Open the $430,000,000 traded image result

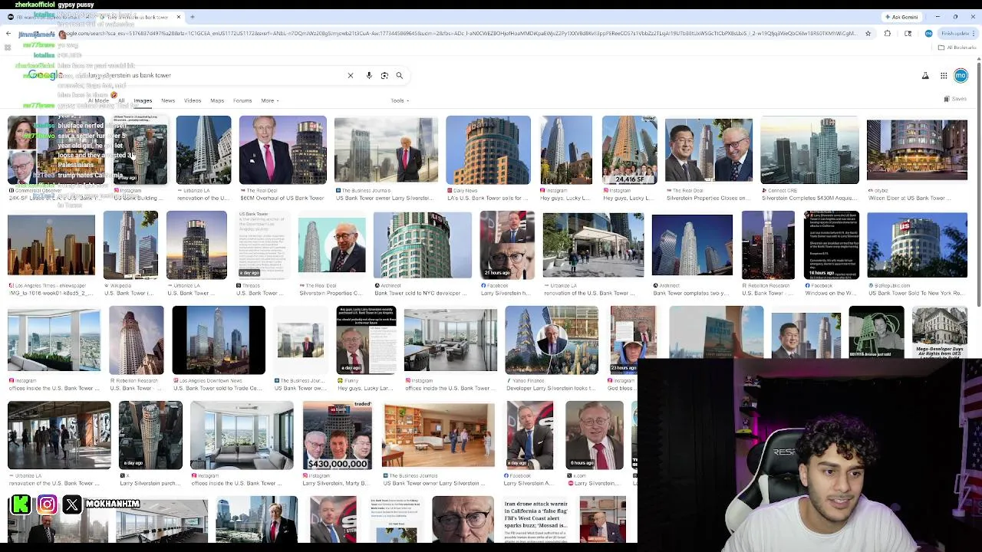click(338, 435)
